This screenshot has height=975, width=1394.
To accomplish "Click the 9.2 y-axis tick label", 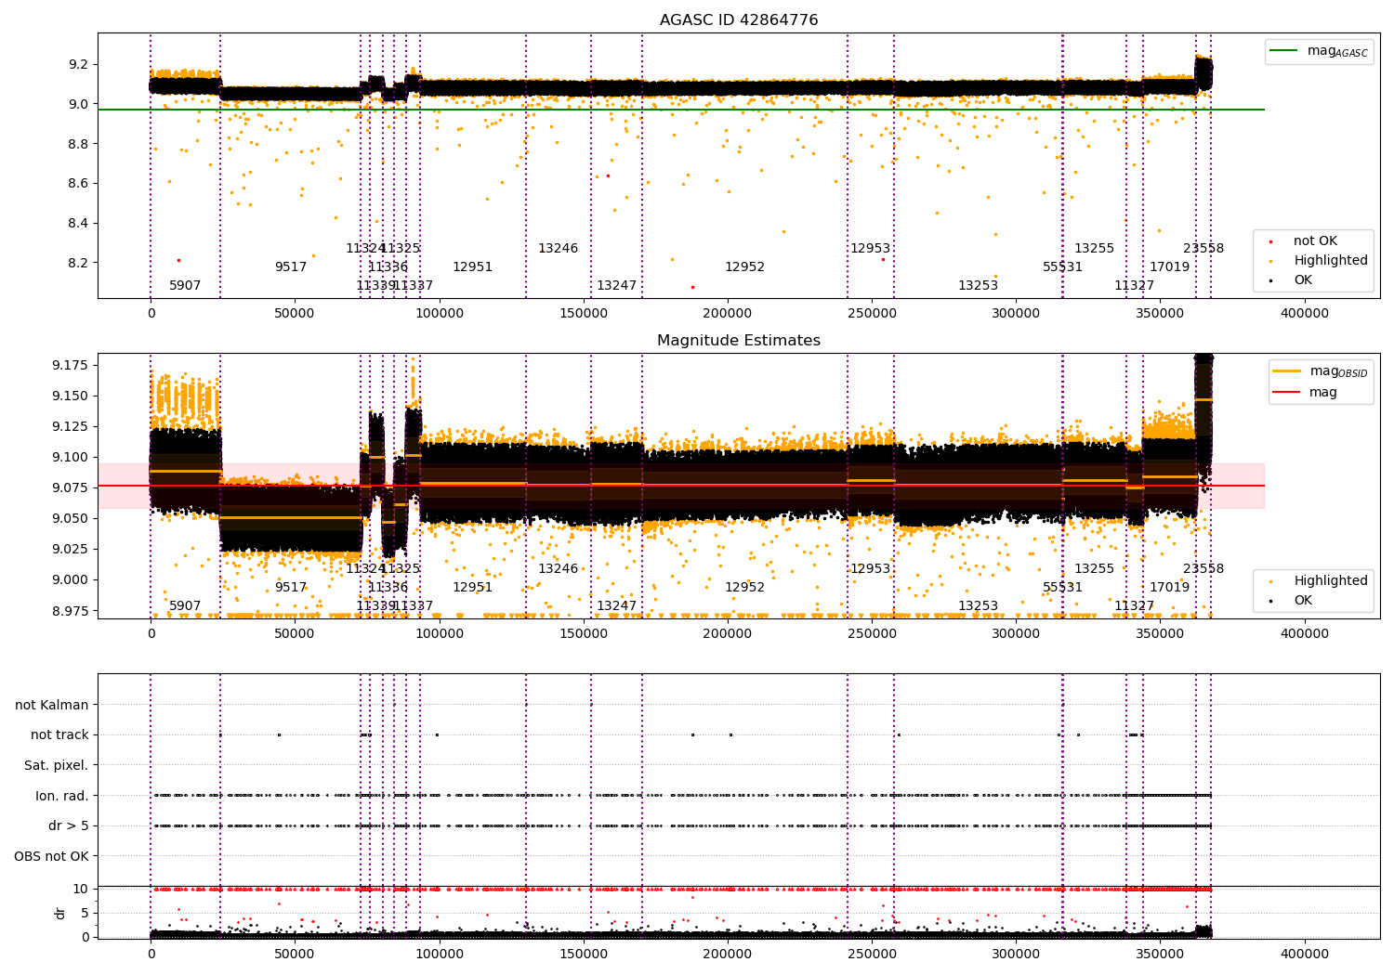I will 78,64.
